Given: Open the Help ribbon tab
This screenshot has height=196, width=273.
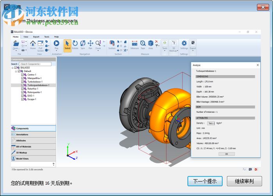Looking at the screenshot, I should [56, 37].
